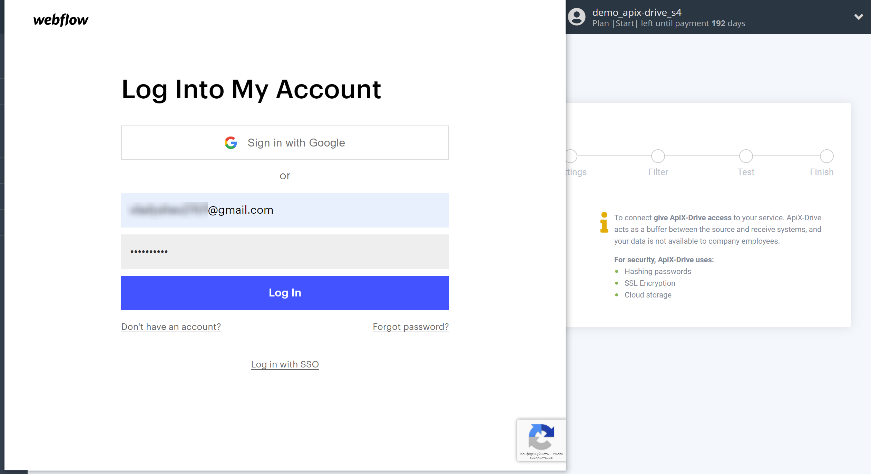Viewport: 871px width, 474px height.
Task: Open the Don't have an account link
Action: [x=171, y=327]
